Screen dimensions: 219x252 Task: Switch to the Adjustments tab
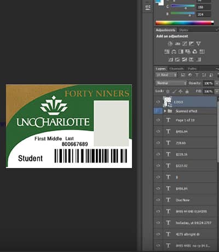tap(165, 30)
